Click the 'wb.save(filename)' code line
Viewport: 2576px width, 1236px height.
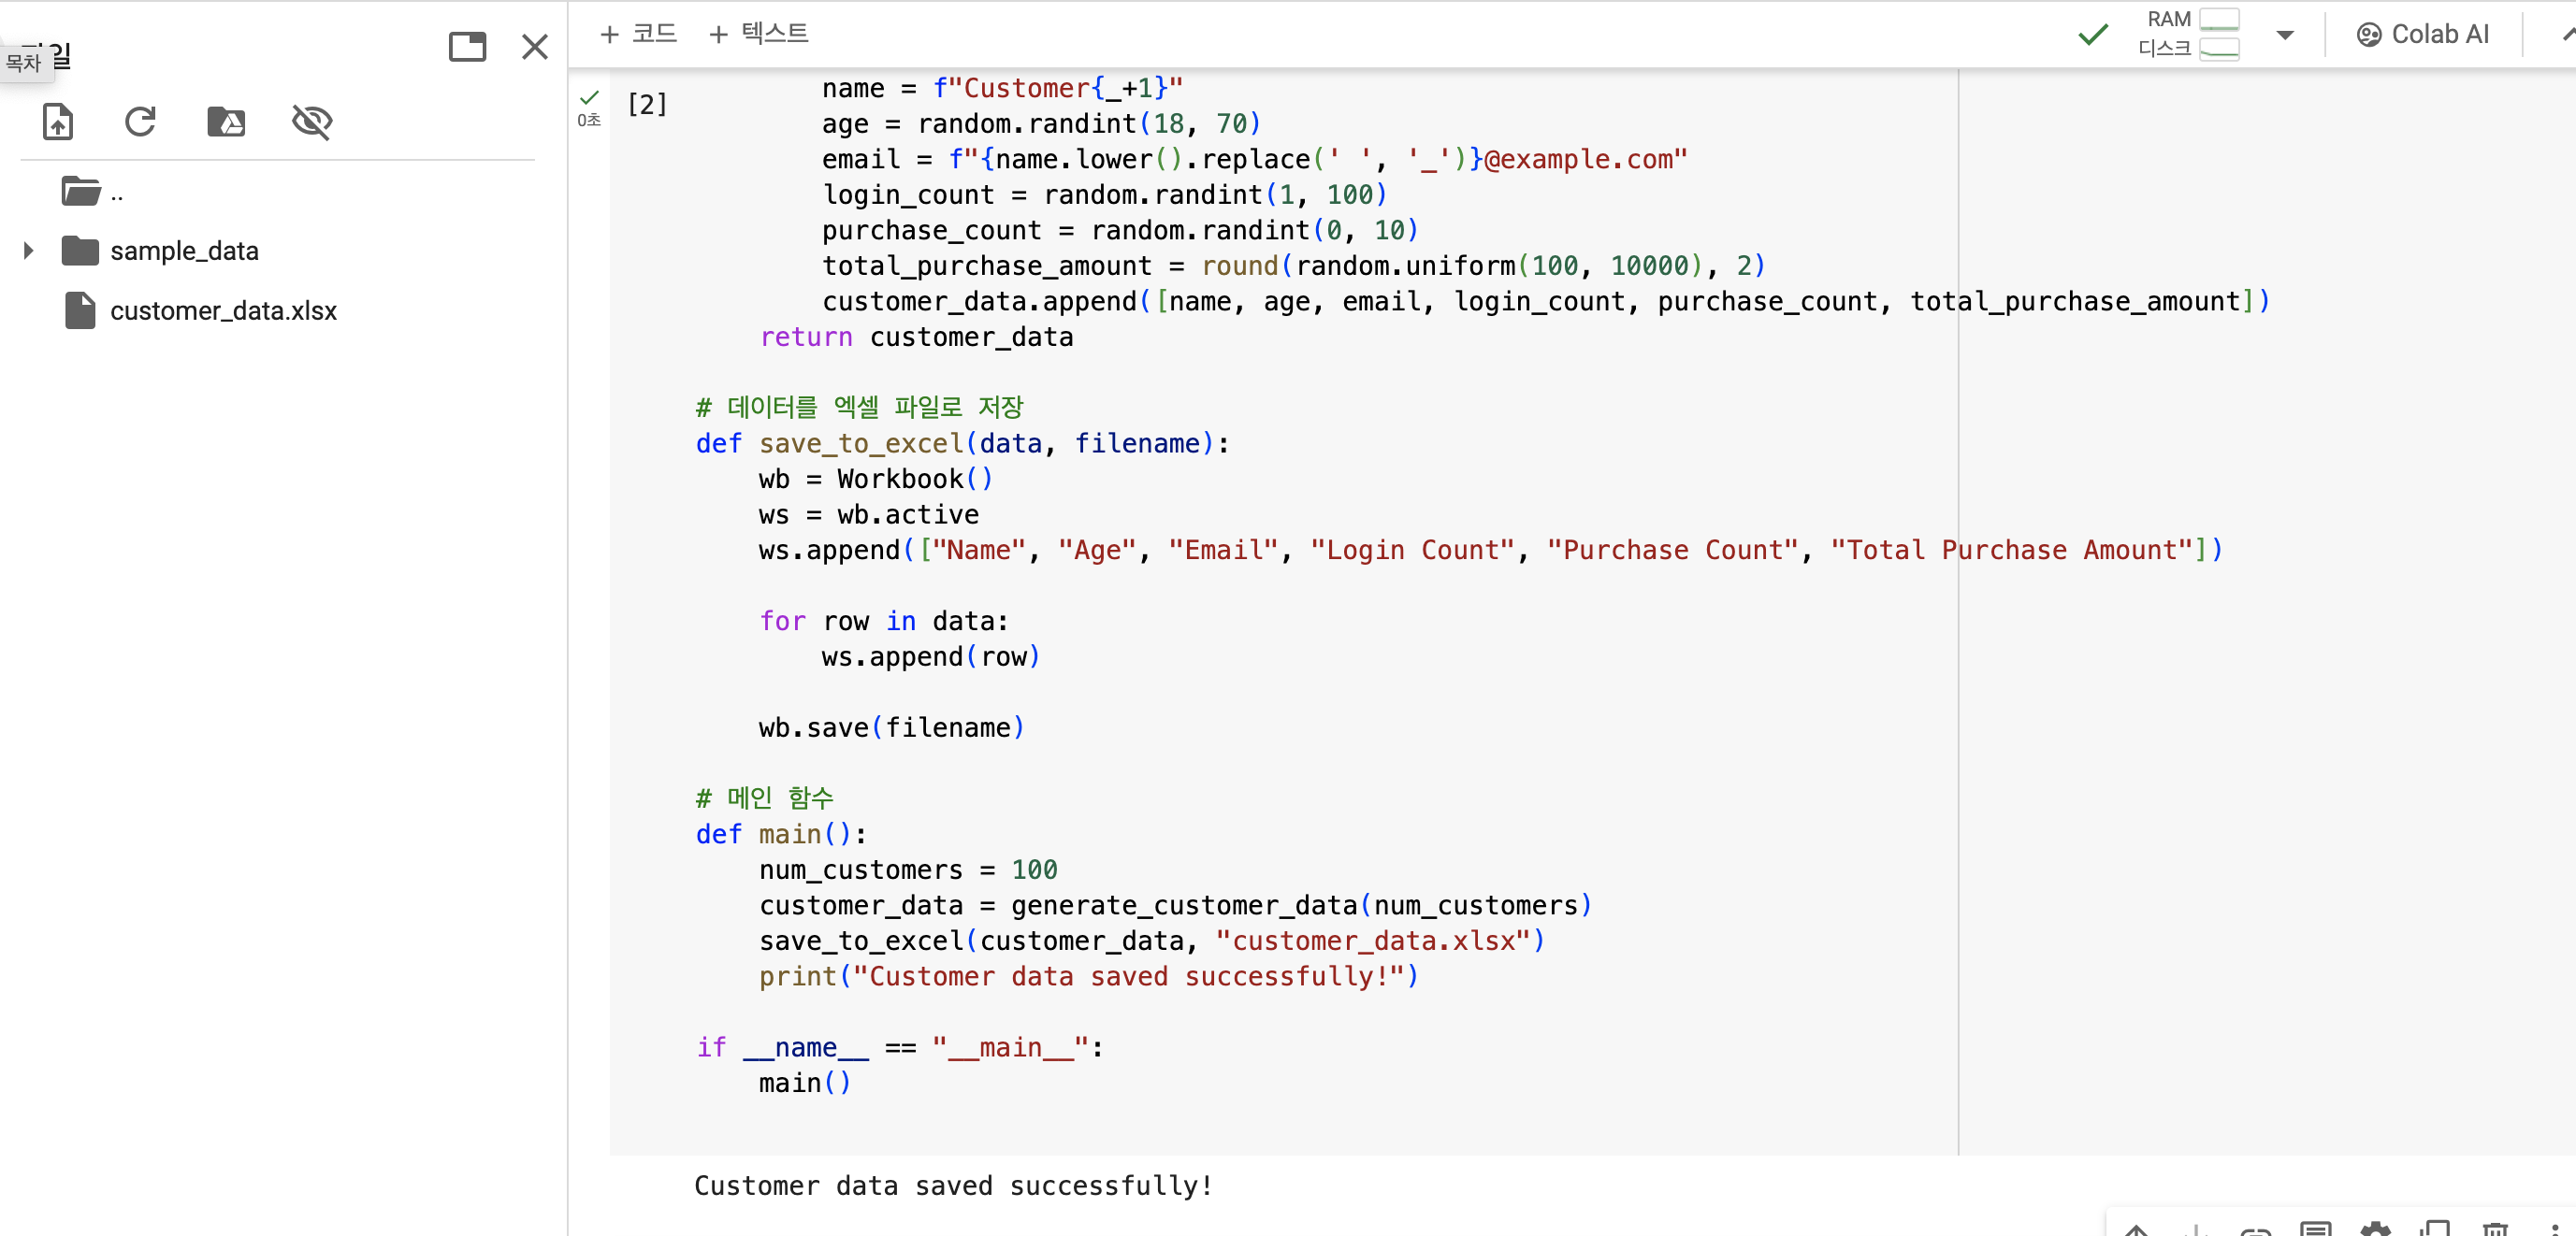892,727
